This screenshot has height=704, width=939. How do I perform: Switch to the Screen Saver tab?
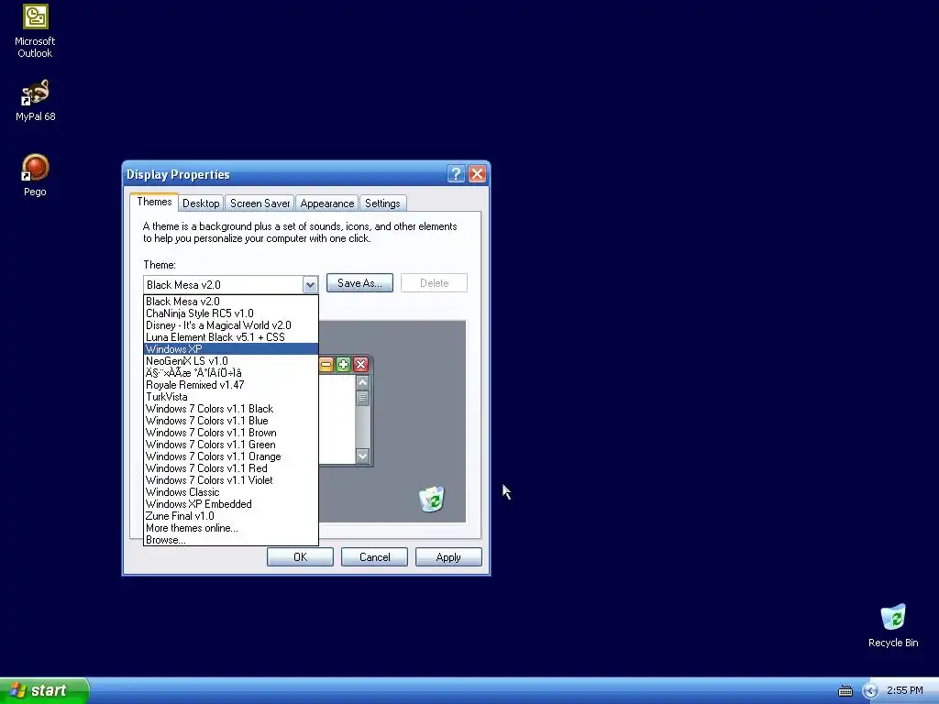260,203
